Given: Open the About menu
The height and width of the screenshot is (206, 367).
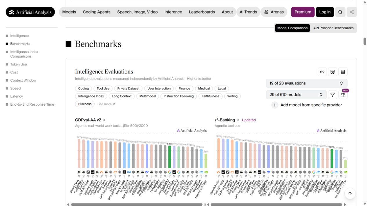Looking at the screenshot, I should (x=227, y=12).
